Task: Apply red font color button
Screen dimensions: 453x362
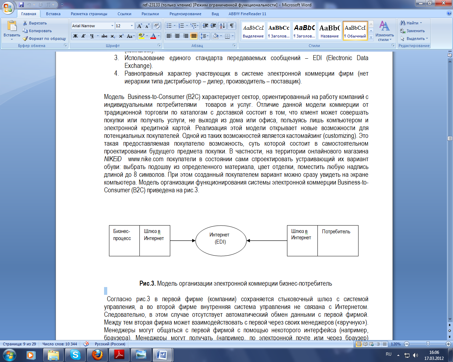Action: 153,36
